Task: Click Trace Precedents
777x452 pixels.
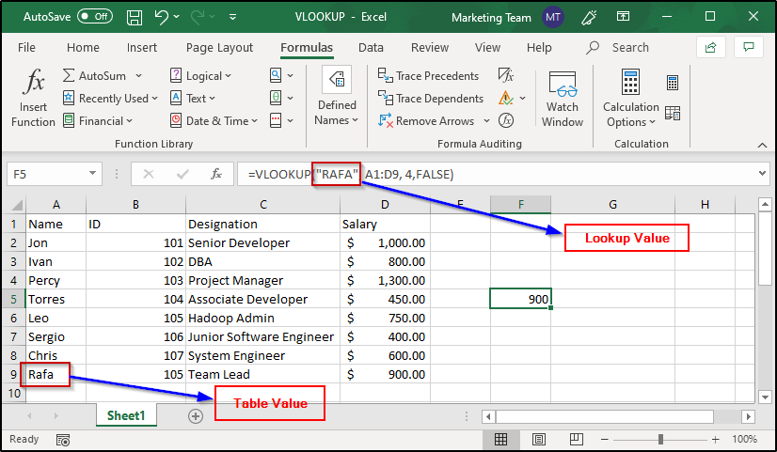Action: pyautogui.click(x=428, y=76)
